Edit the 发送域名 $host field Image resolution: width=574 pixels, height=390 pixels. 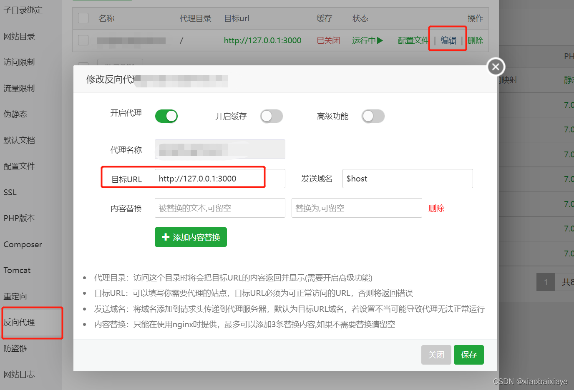pos(407,179)
